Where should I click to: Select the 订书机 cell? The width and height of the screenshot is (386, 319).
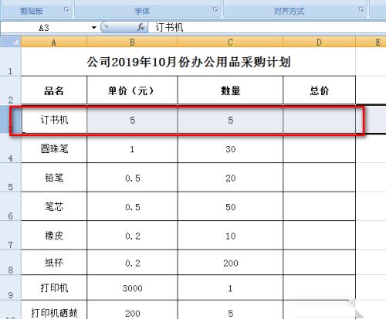pyautogui.click(x=54, y=120)
